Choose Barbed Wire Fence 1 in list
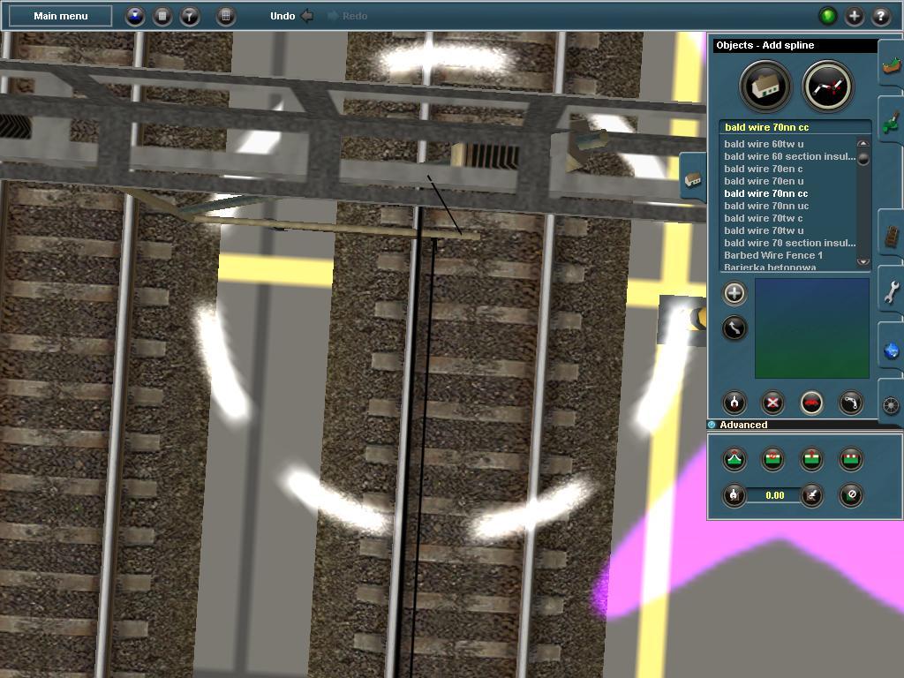 773,255
